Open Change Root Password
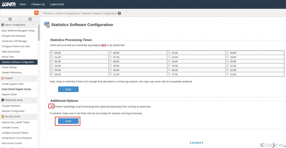The width and height of the screenshot is (286, 148). click(13, 36)
